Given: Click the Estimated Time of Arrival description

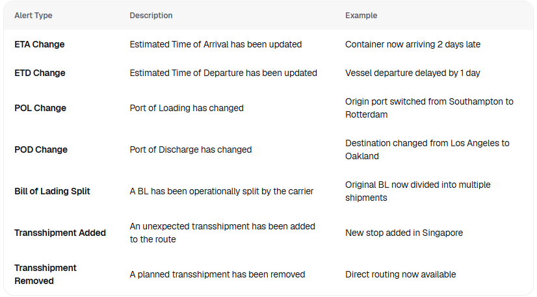Looking at the screenshot, I should [x=215, y=45].
